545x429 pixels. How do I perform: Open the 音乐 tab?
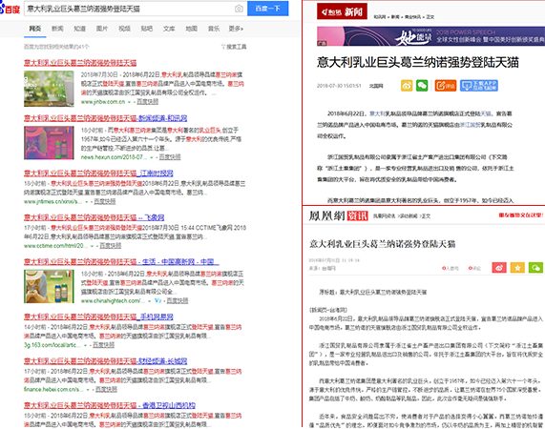pyautogui.click(x=214, y=29)
